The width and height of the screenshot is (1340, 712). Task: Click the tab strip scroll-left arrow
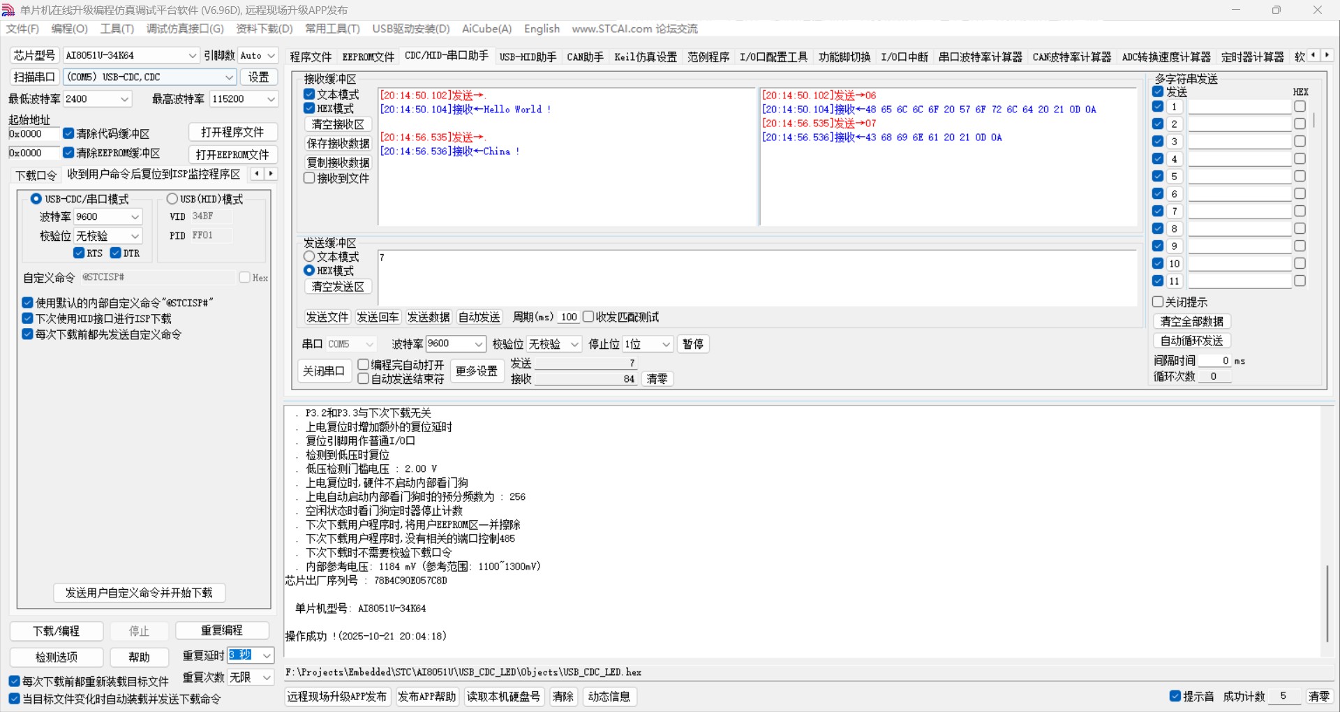click(1313, 55)
